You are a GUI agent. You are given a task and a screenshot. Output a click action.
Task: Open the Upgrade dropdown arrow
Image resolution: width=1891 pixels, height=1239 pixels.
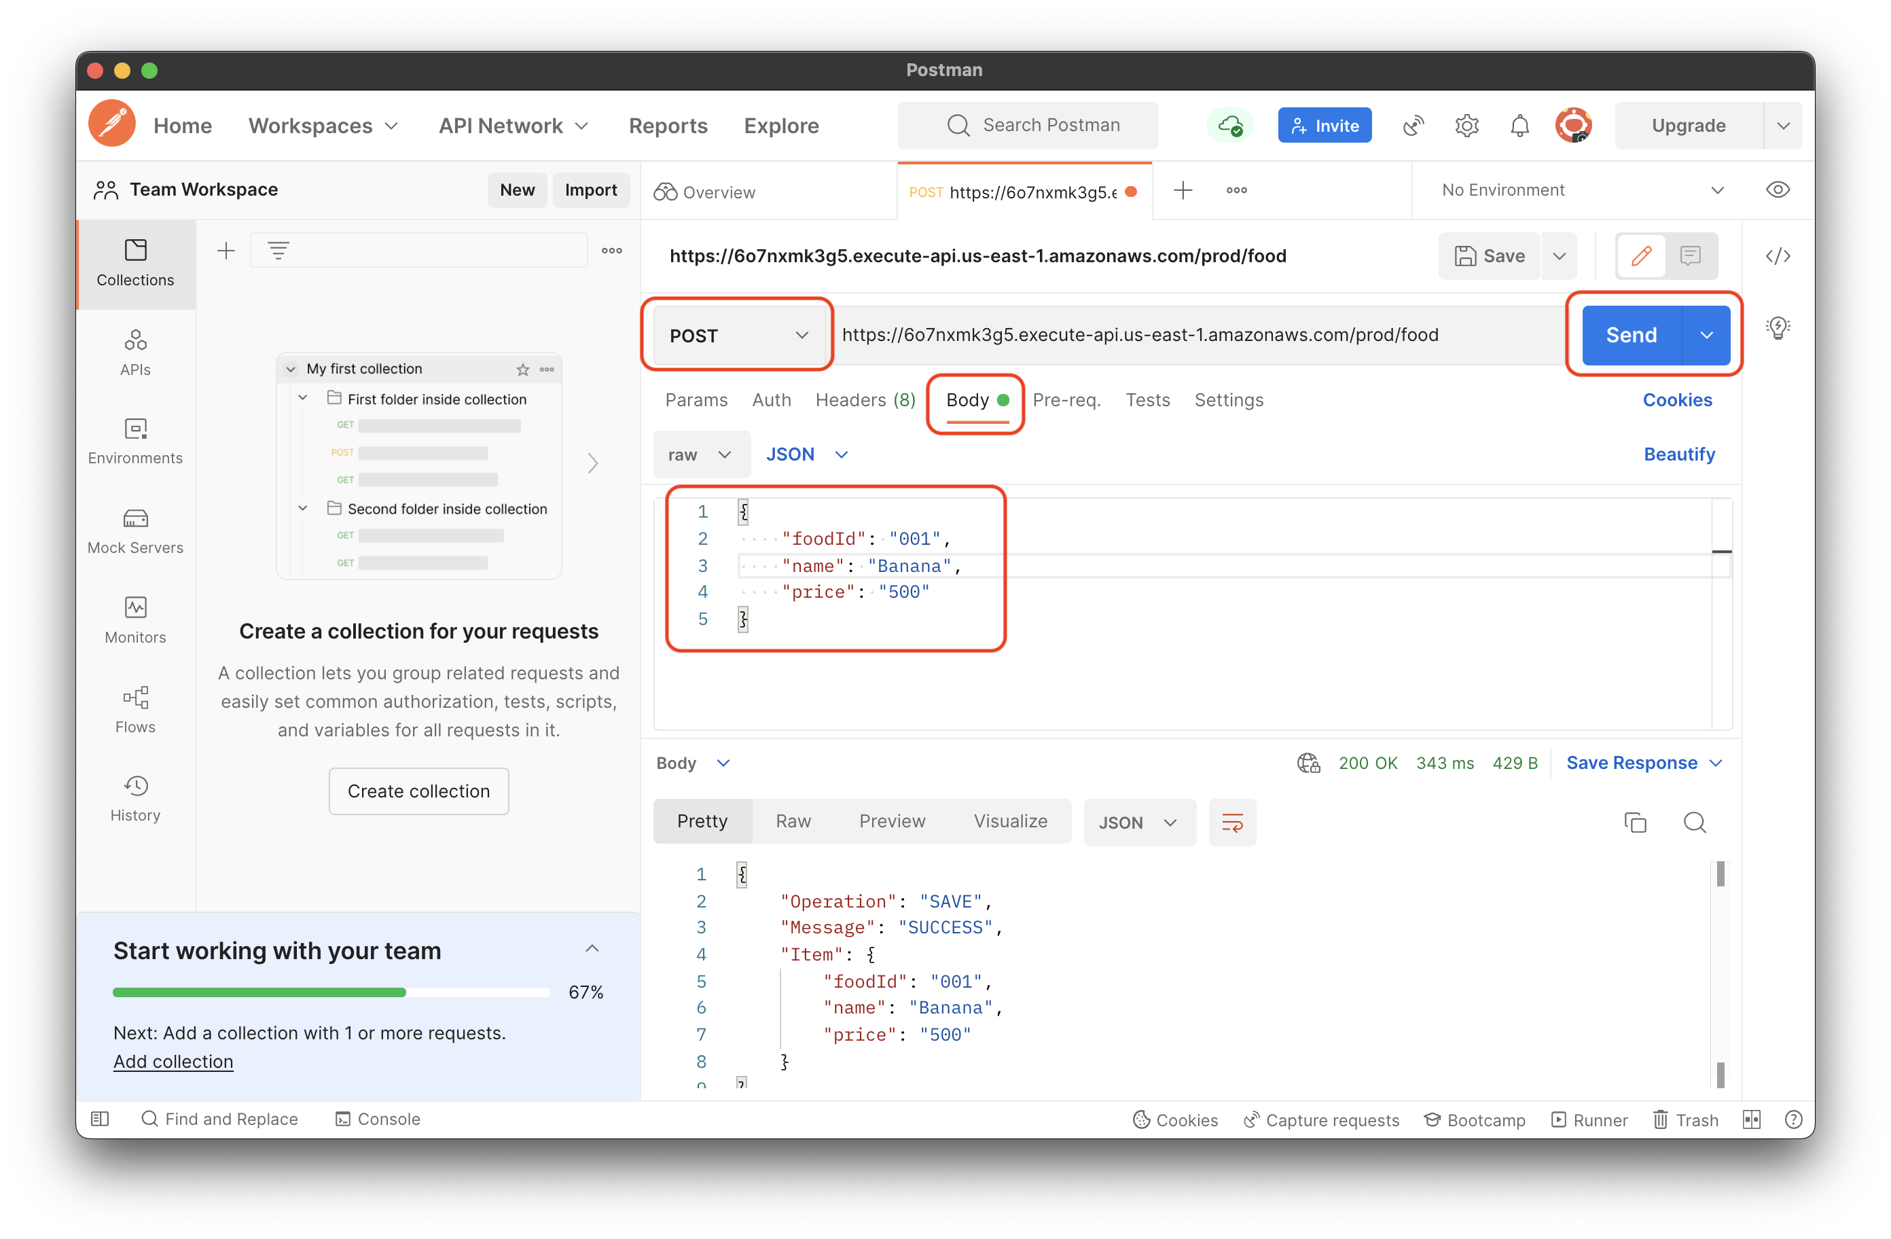click(1784, 126)
